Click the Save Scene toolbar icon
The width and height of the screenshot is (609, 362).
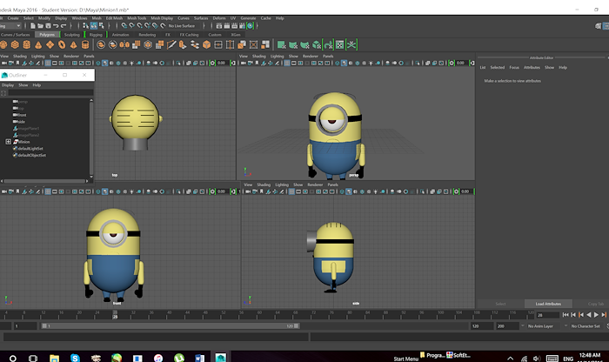[48, 25]
